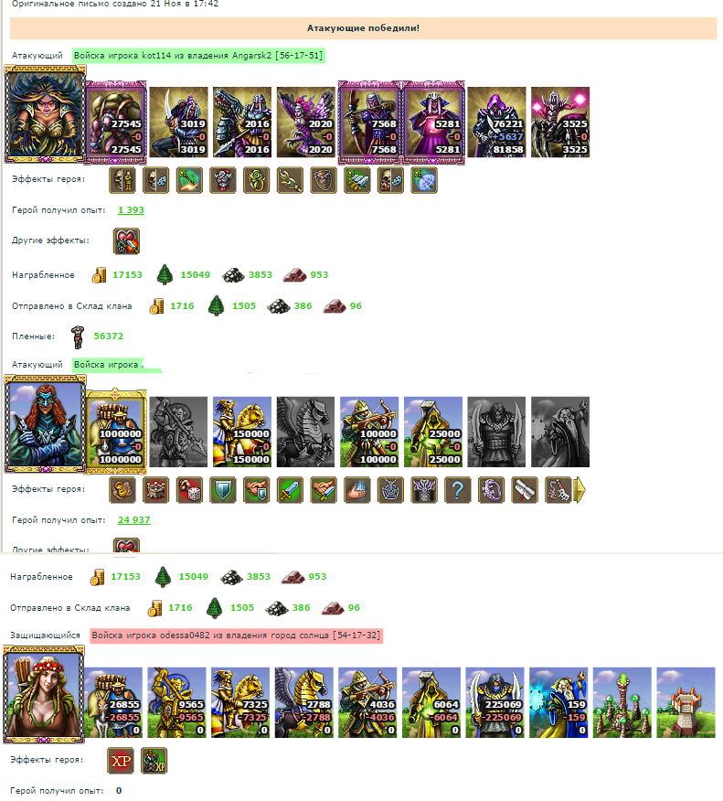The height and width of the screenshot is (801, 723).
Task: Click the handshake with sword effect icon
Action: pos(324,490)
